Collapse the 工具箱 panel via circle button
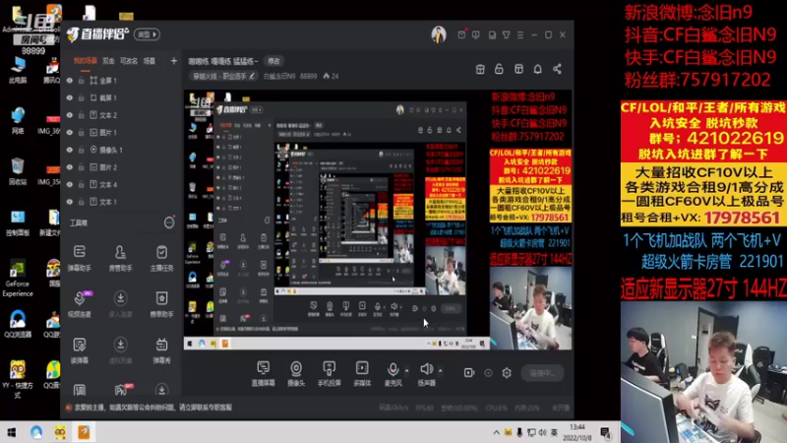The width and height of the screenshot is (787, 443). tap(169, 222)
